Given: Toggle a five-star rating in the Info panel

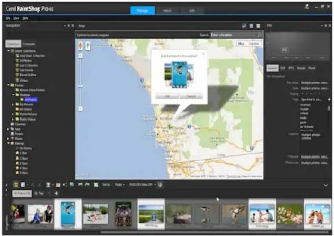Looking at the screenshot, I should point(319,94).
